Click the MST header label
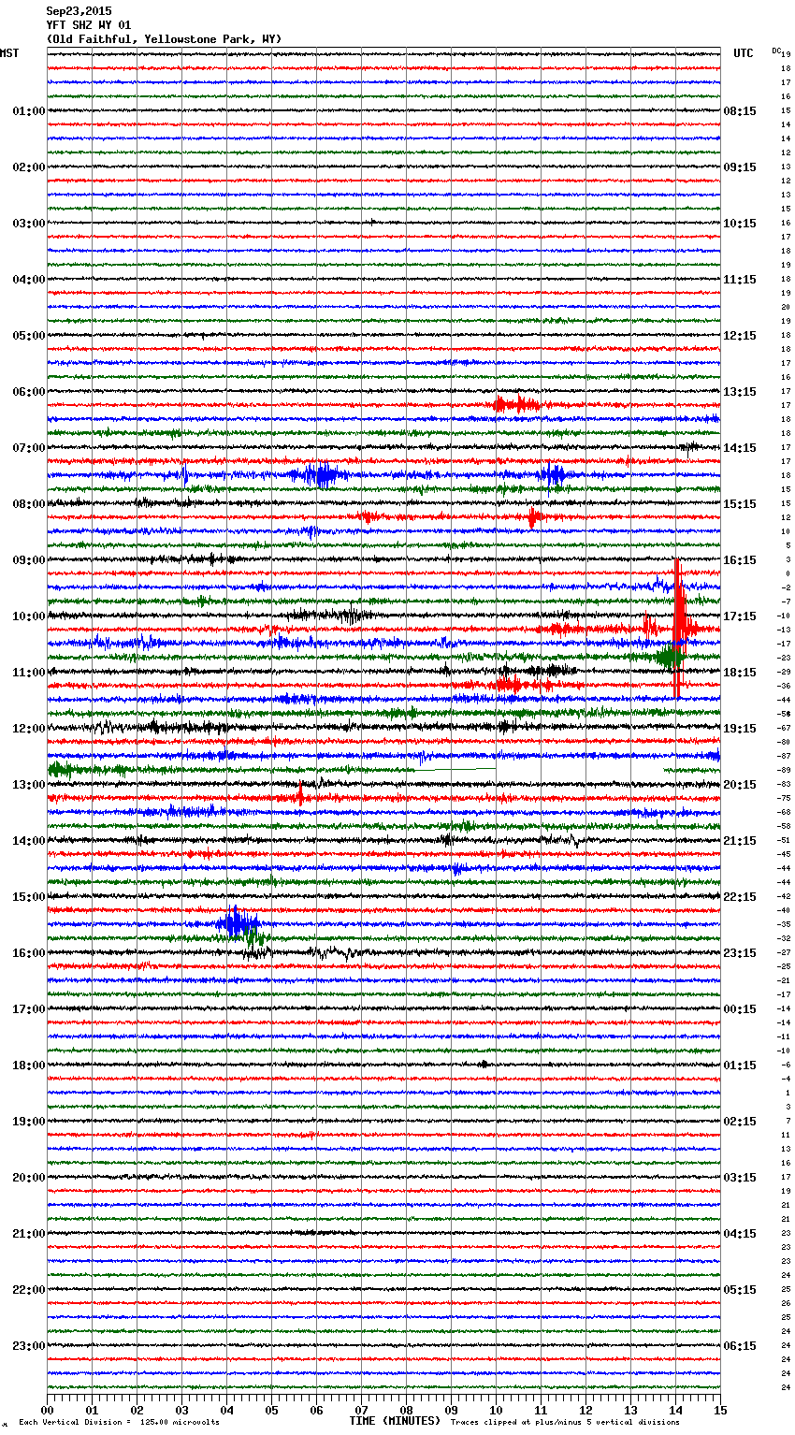This screenshot has width=795, height=1435. tap(9, 53)
